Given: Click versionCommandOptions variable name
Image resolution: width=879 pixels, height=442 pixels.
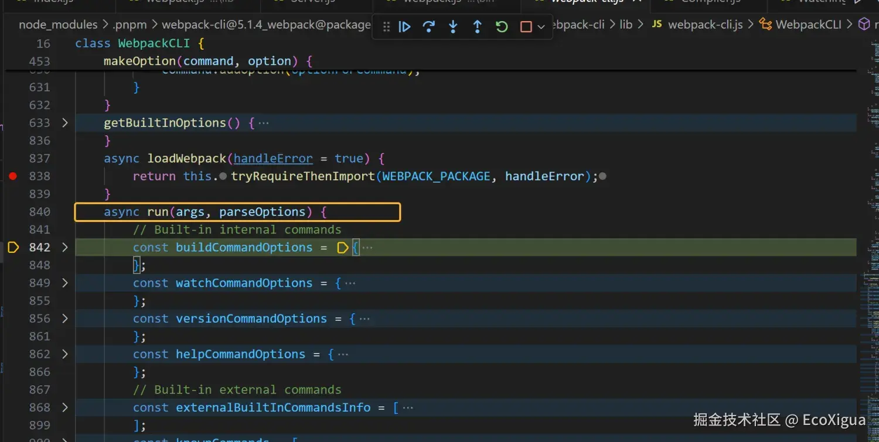Looking at the screenshot, I should tap(251, 319).
